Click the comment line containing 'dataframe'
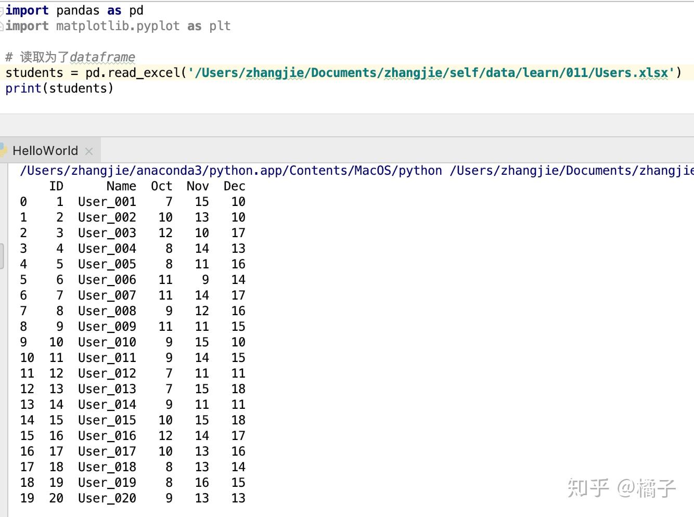Screen dimensions: 694x517 point(70,57)
